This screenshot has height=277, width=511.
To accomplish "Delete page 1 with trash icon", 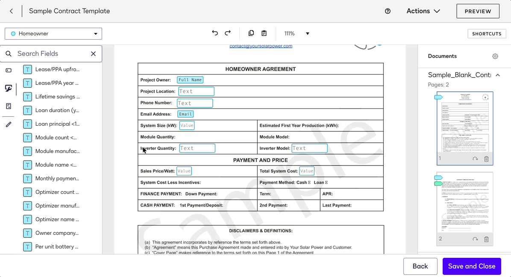I will pyautogui.click(x=486, y=159).
